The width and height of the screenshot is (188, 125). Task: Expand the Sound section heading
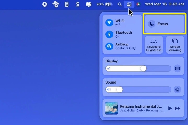[111, 82]
